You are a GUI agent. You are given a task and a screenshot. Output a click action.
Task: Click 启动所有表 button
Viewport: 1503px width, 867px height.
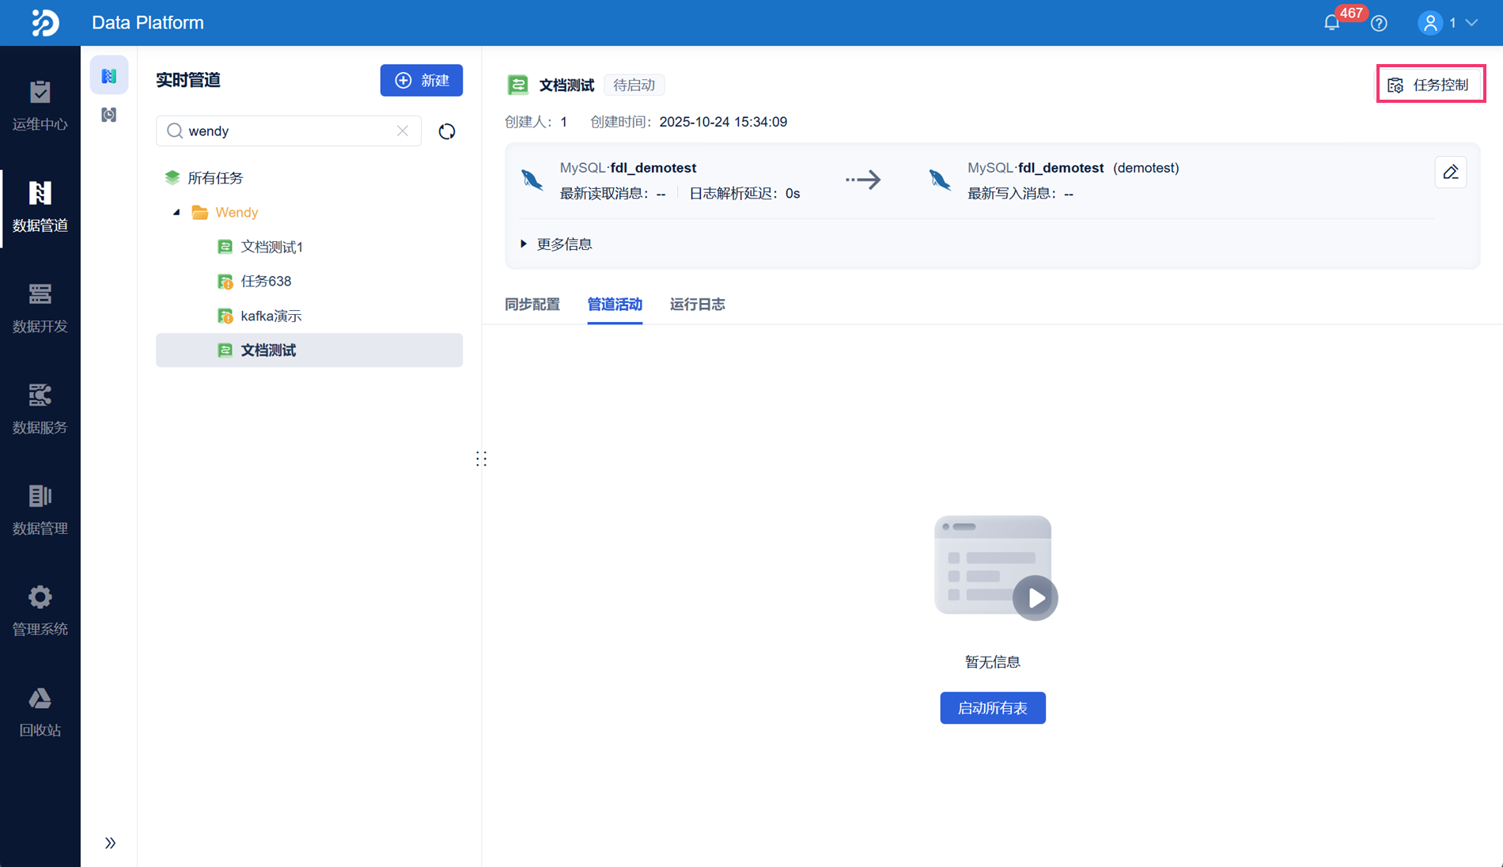(x=993, y=707)
